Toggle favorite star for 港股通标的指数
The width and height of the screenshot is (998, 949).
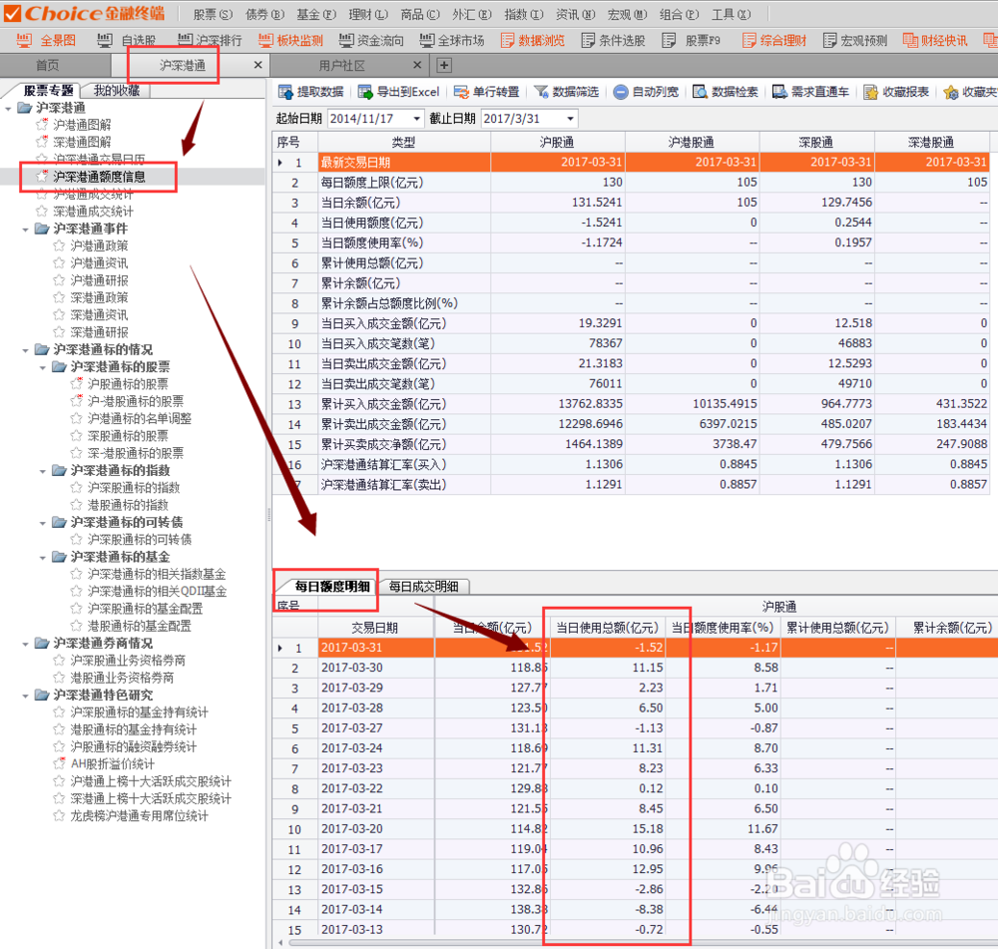77,505
